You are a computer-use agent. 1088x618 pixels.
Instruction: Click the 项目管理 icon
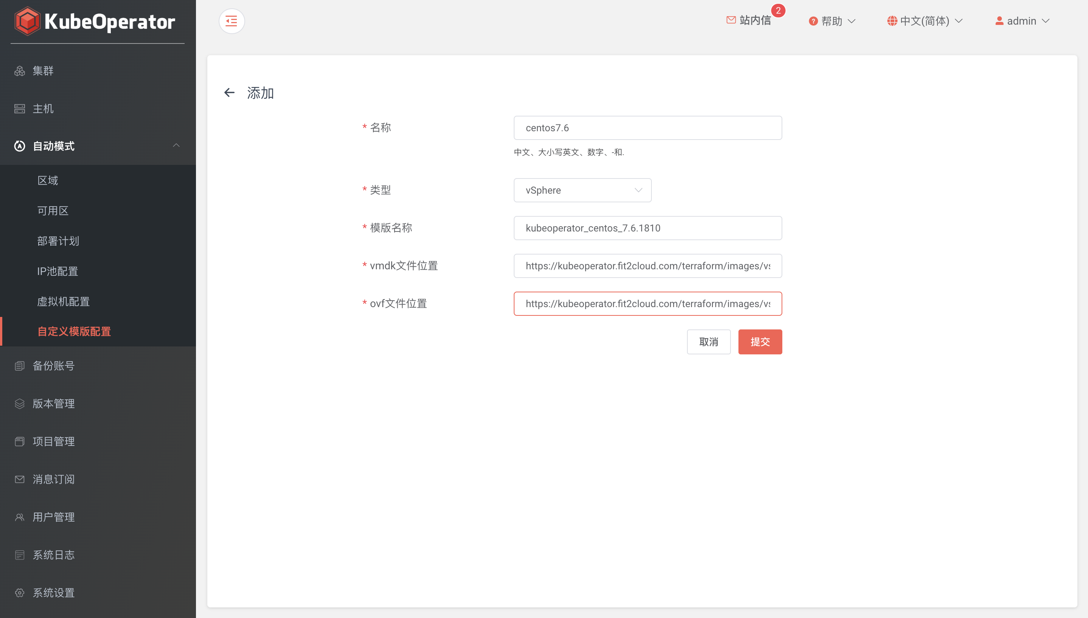point(20,441)
